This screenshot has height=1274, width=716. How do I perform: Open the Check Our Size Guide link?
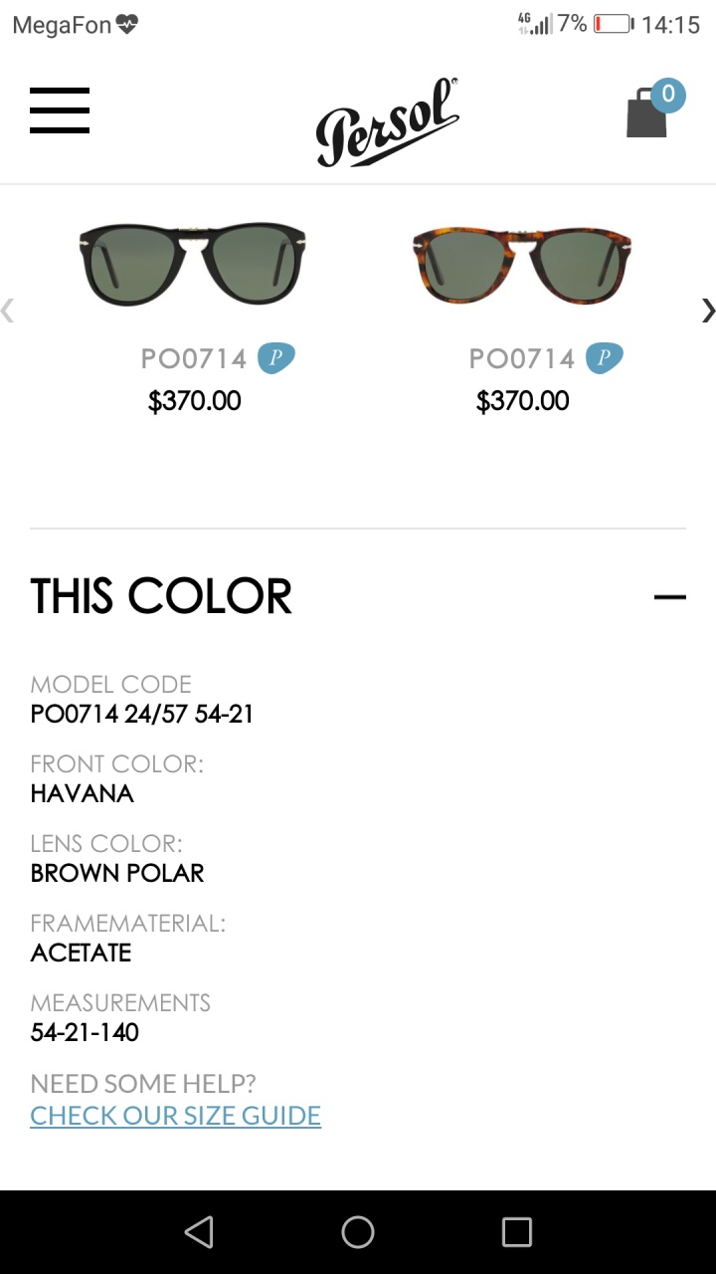[175, 1116]
